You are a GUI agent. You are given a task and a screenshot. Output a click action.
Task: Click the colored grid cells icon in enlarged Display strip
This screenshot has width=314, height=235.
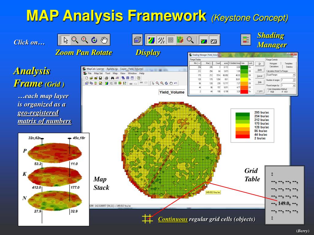[180, 40]
